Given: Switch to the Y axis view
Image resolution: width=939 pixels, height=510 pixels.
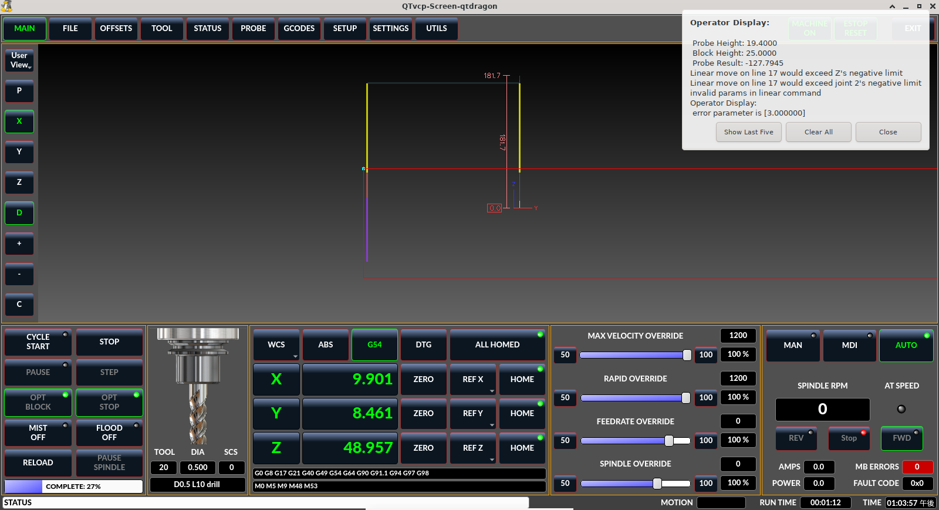Looking at the screenshot, I should click(x=19, y=152).
